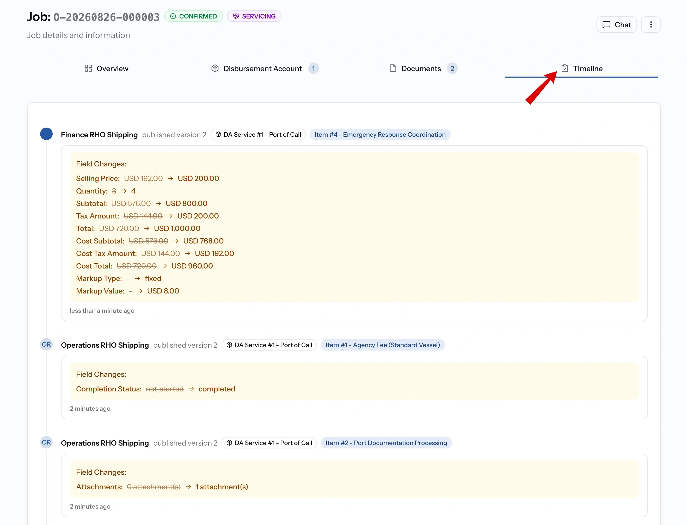Open DA Service #1 tag beside Item #2
This screenshot has width=687, height=525.
click(269, 443)
